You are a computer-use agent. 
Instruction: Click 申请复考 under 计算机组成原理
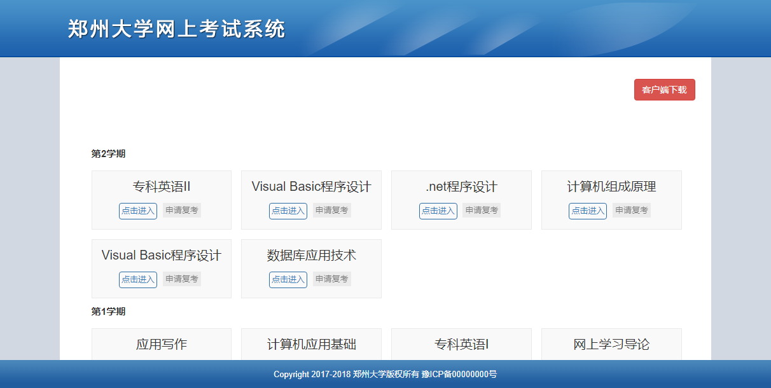[x=631, y=211]
